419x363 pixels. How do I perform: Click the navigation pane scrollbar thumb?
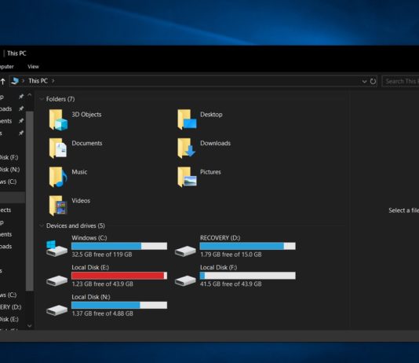(x=29, y=201)
